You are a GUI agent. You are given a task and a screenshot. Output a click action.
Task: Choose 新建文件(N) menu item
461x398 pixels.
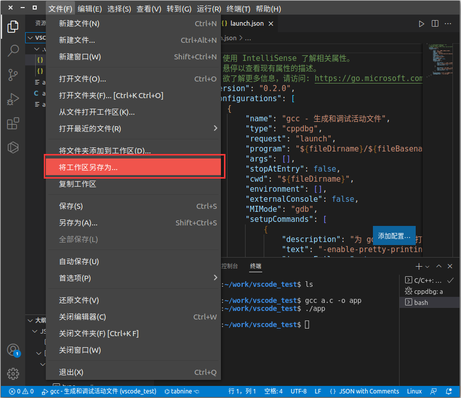coord(133,24)
